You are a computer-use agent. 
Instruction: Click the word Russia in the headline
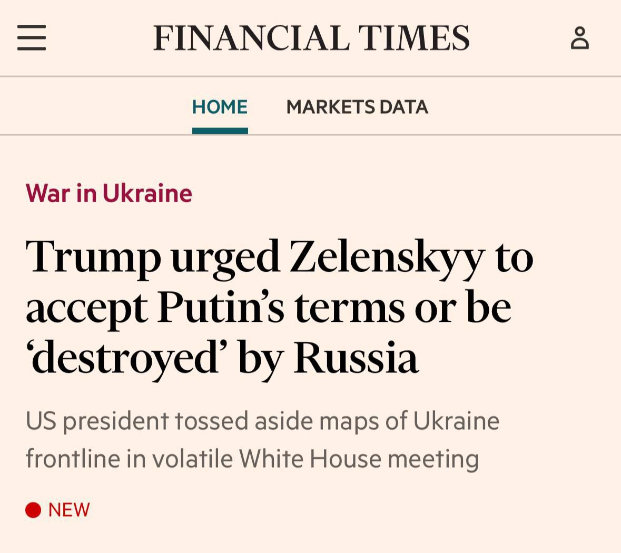pos(356,358)
